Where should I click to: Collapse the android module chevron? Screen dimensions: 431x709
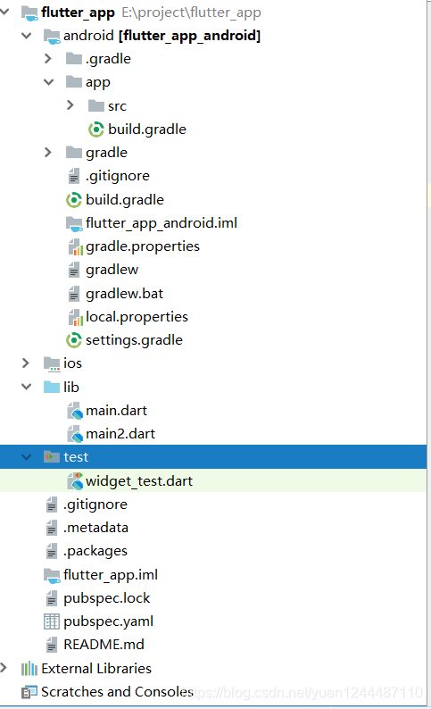(x=27, y=35)
